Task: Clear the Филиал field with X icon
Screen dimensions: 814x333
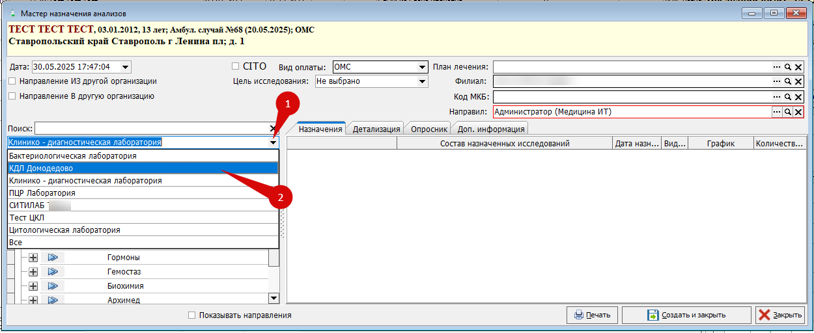Action: (x=798, y=82)
